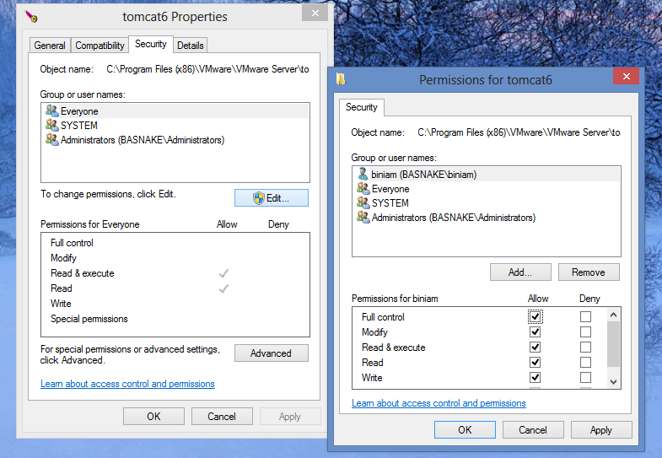Click the permissions list scrollbar thumb
Image resolution: width=662 pixels, height=458 pixels.
[613, 344]
